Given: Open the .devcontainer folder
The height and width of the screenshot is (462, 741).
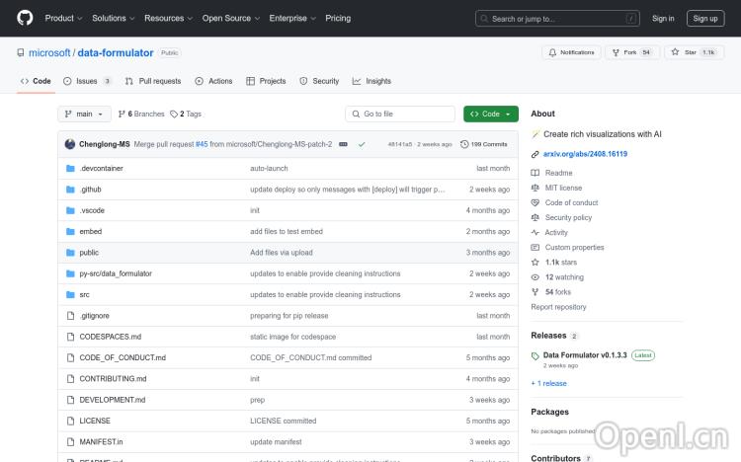Looking at the screenshot, I should click(101, 169).
